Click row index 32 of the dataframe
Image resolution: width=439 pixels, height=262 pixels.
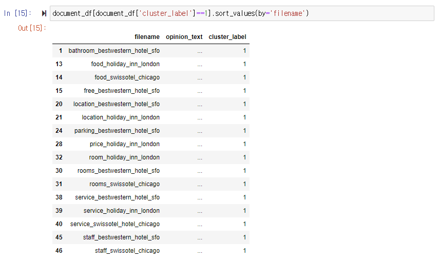[x=59, y=157]
